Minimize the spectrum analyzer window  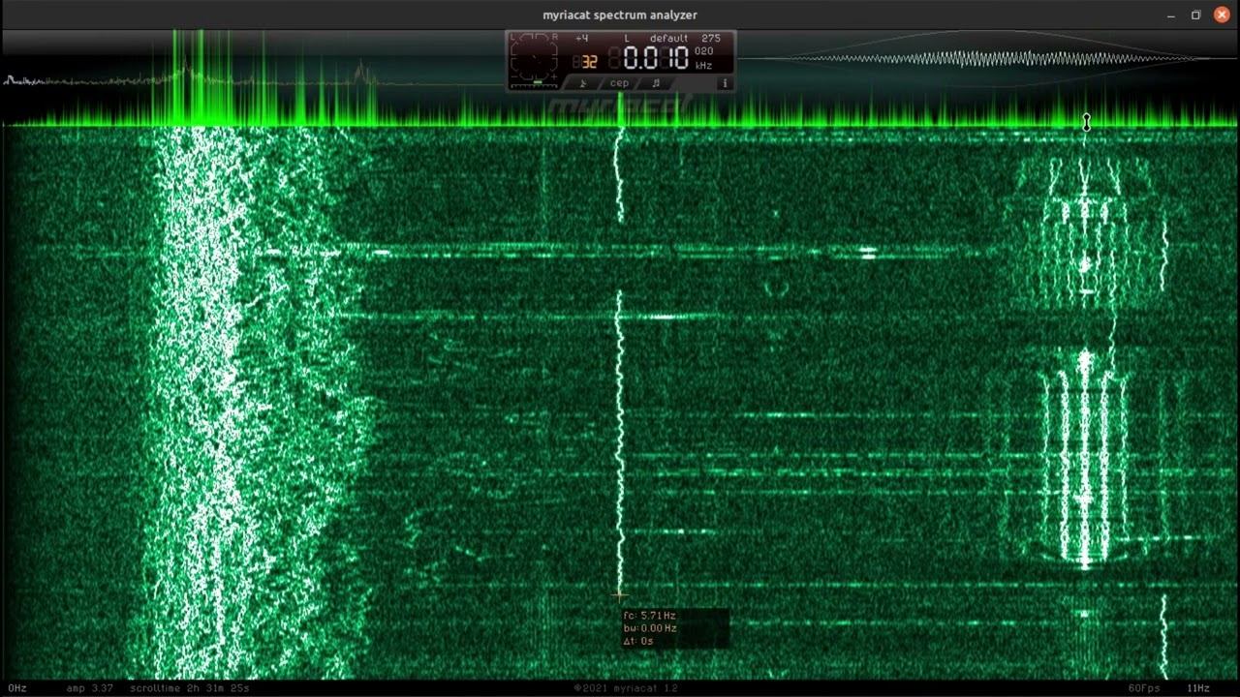point(1170,15)
